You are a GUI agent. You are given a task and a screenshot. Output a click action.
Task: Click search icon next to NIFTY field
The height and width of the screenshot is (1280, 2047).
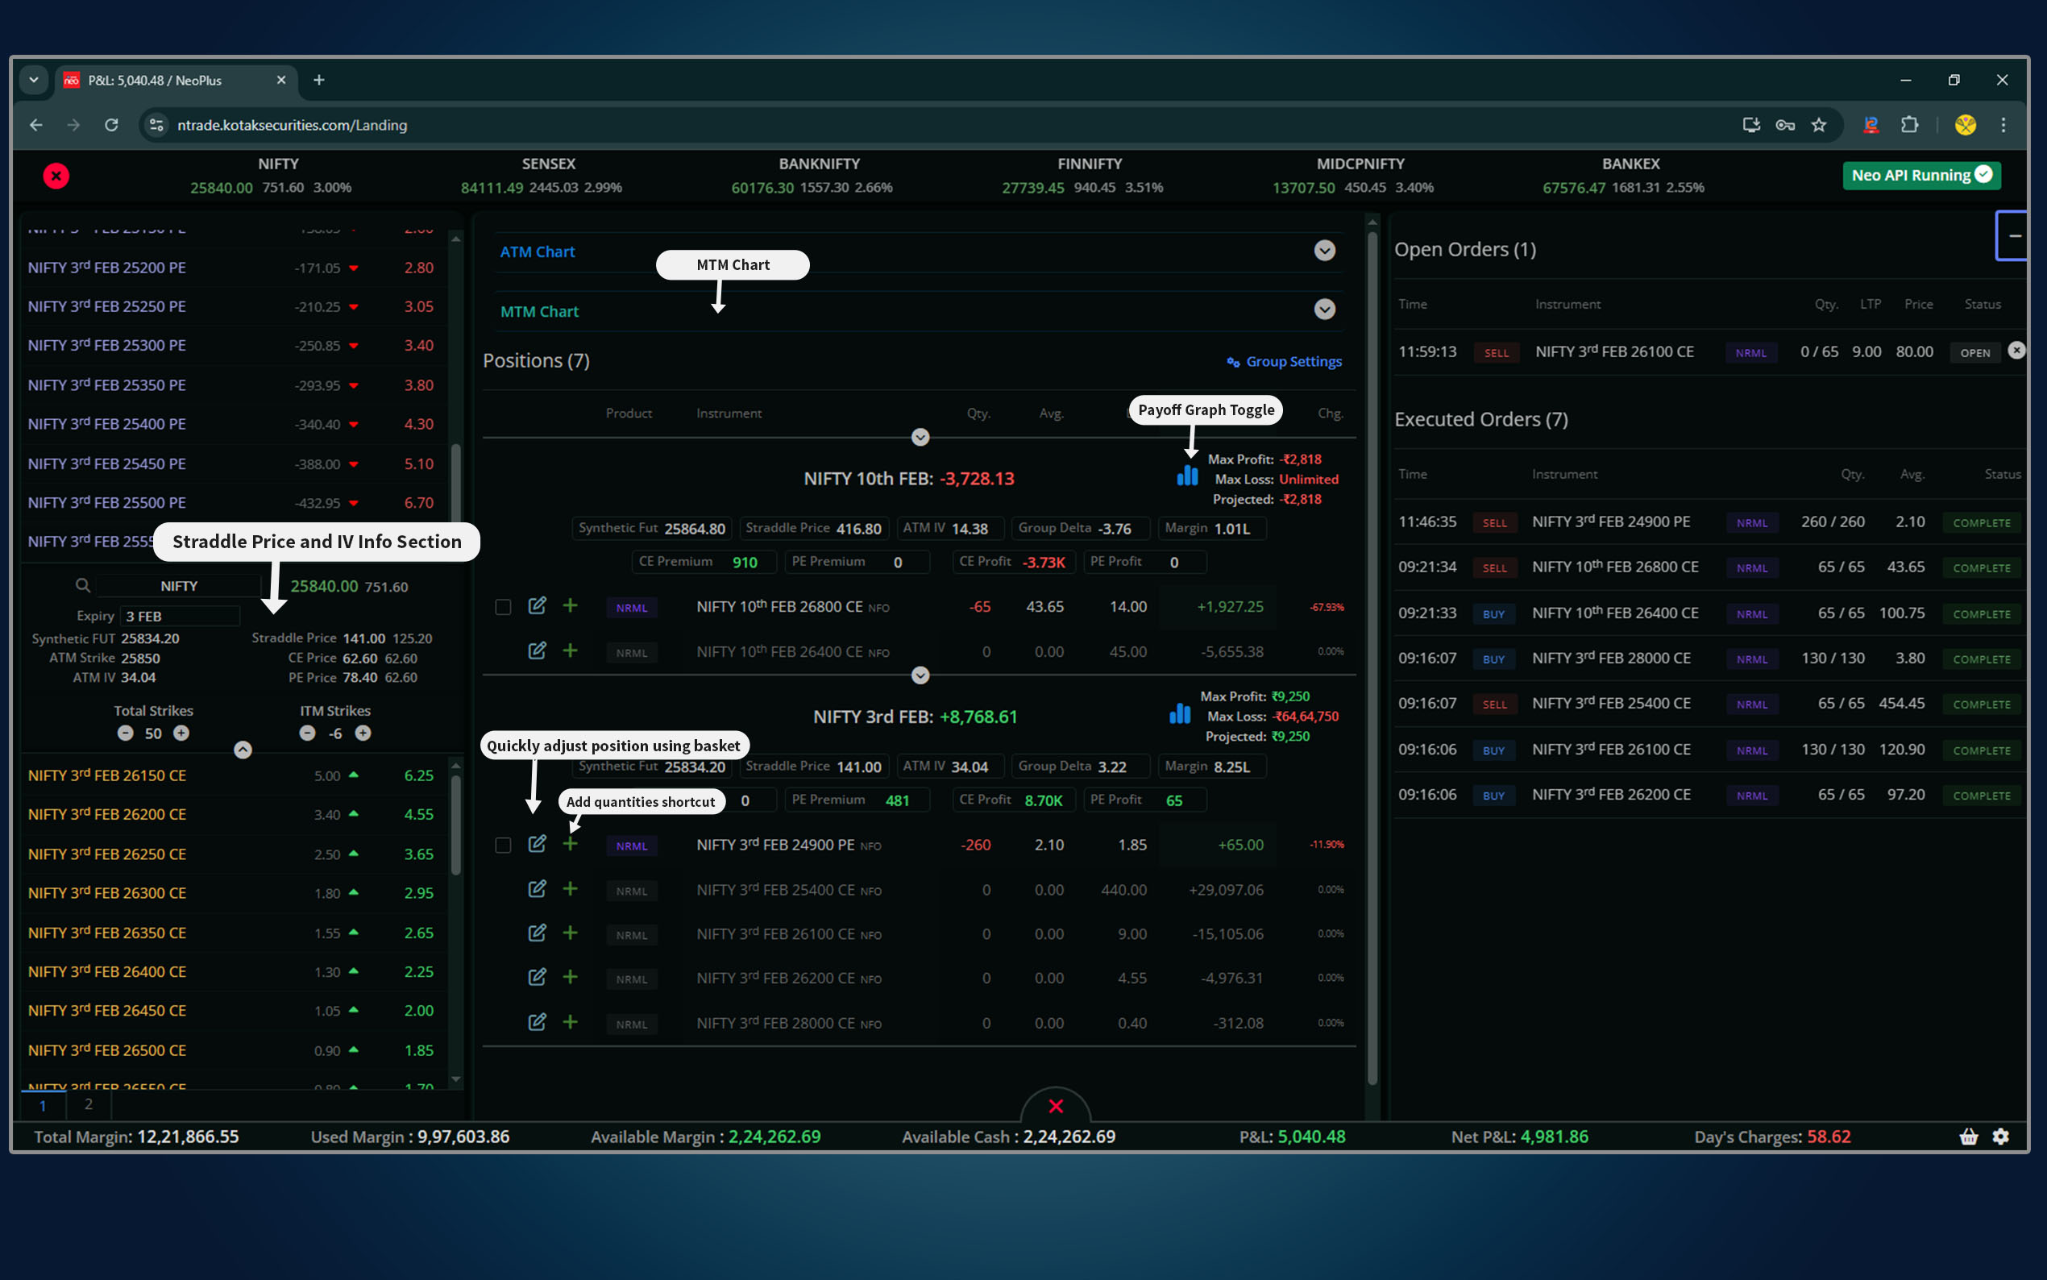(82, 585)
